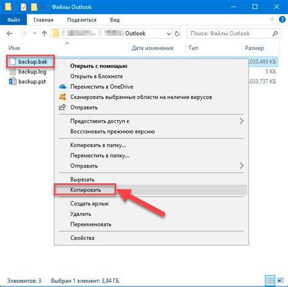Viewport: 288px width, 287px height.
Task: Click the 5 КБ size cell
Action: (x=270, y=72)
